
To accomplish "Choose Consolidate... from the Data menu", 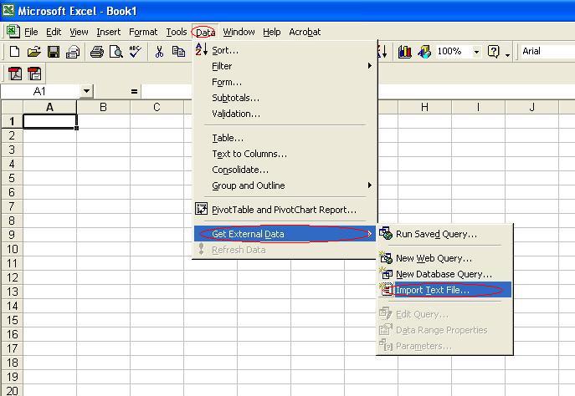I will click(285, 170).
